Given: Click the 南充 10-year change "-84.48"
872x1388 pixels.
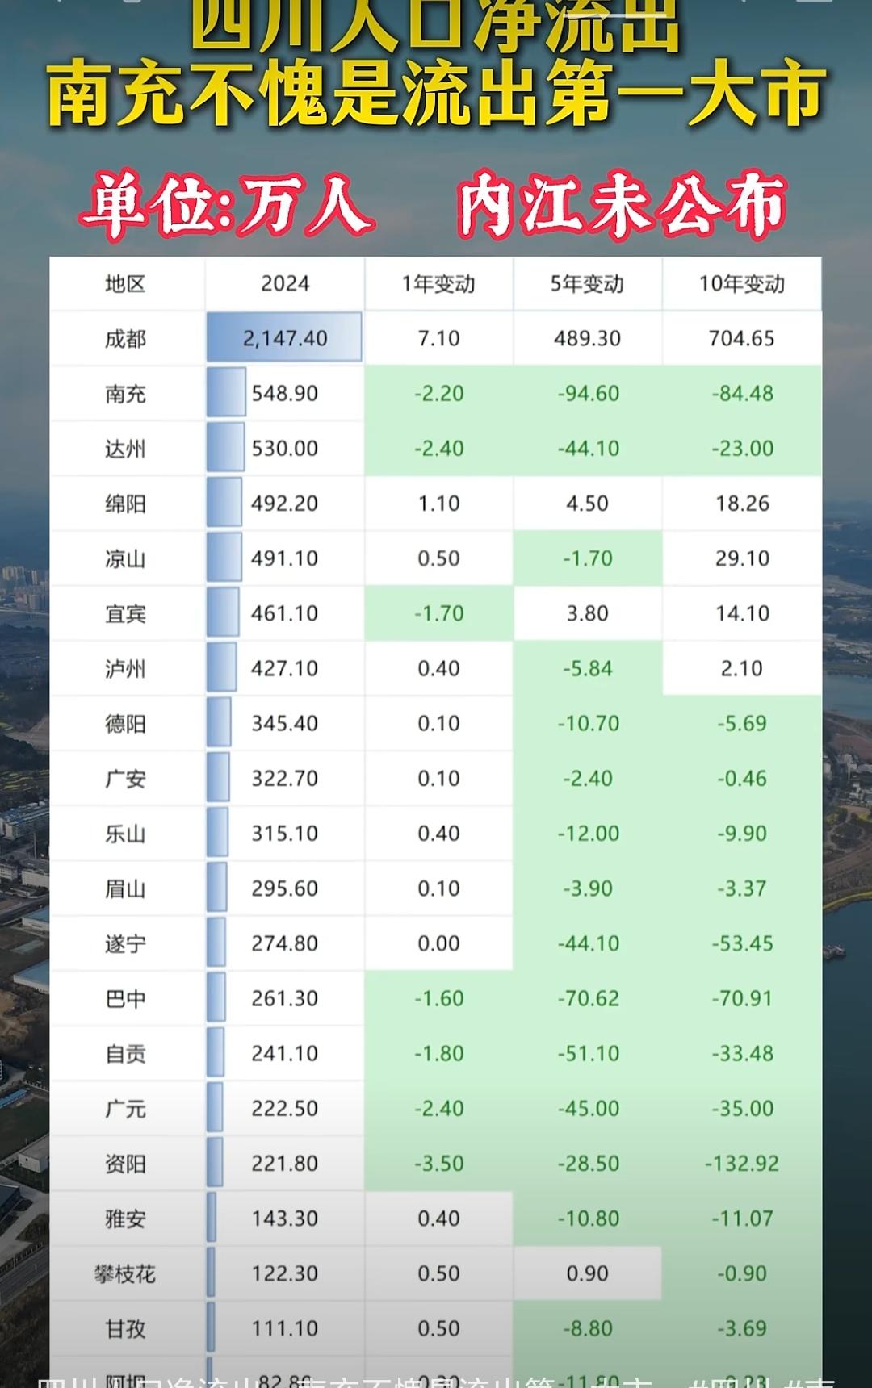Looking at the screenshot, I should click(743, 393).
